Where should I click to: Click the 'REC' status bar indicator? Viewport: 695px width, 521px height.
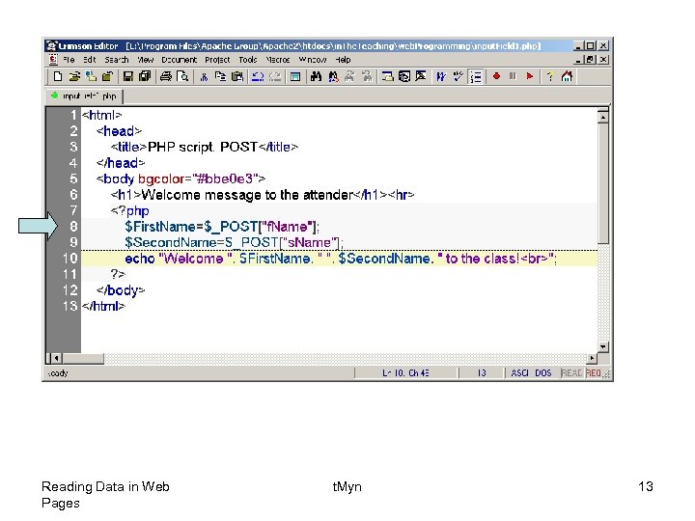coord(593,373)
